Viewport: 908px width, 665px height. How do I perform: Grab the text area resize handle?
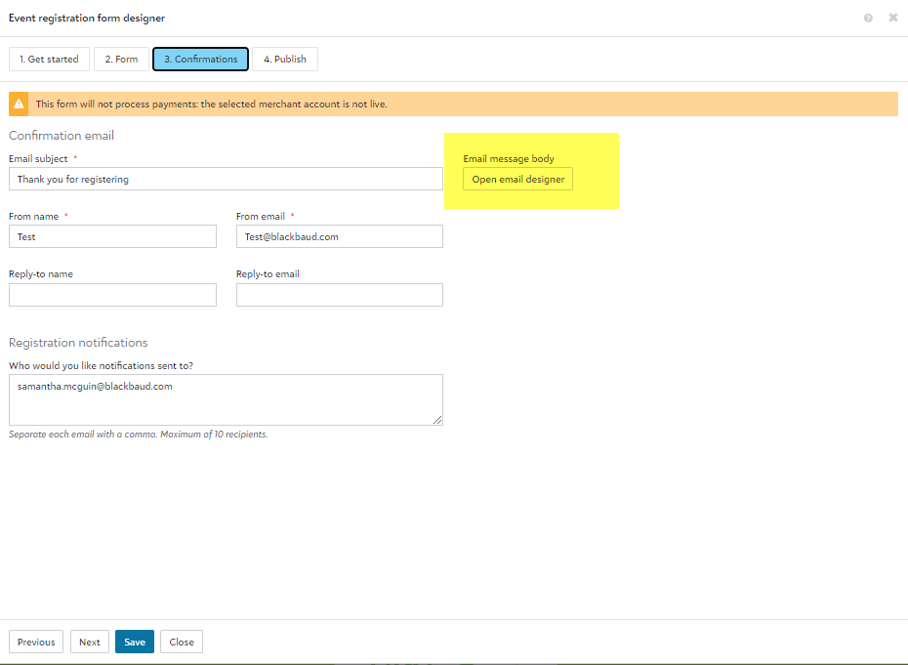coord(437,420)
